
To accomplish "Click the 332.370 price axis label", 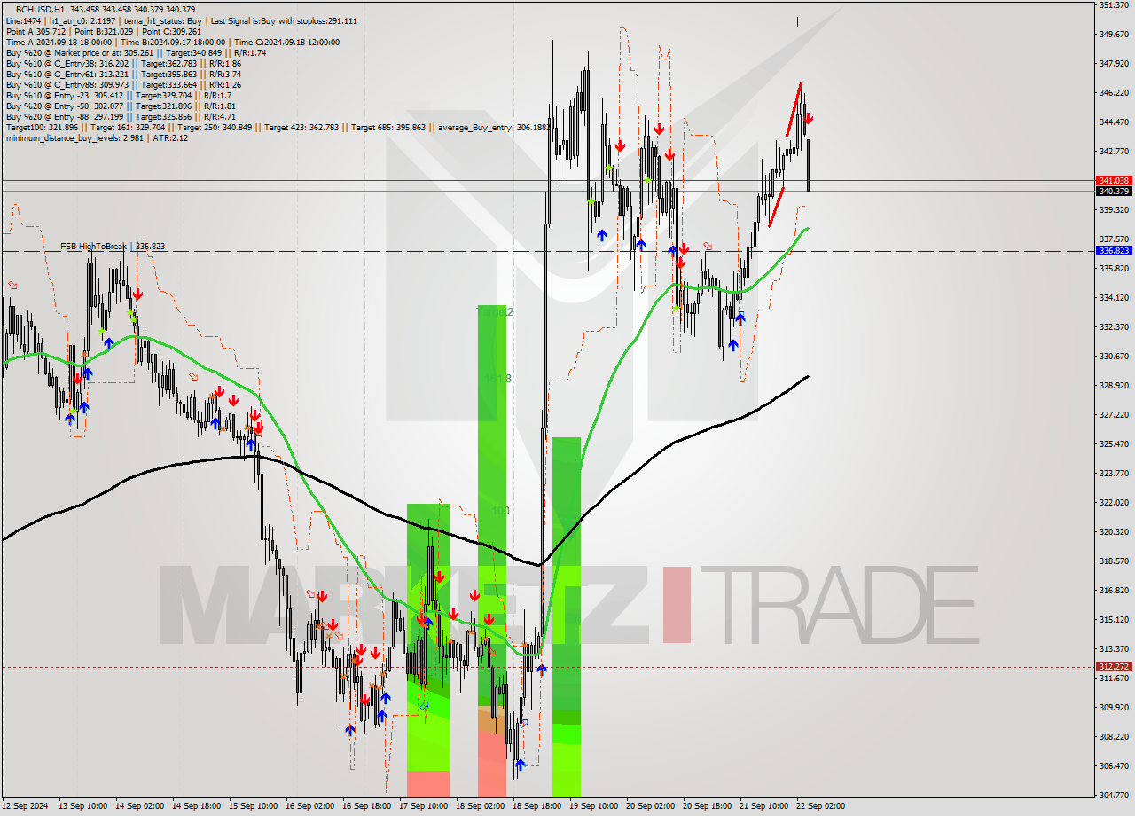I will tap(1114, 326).
